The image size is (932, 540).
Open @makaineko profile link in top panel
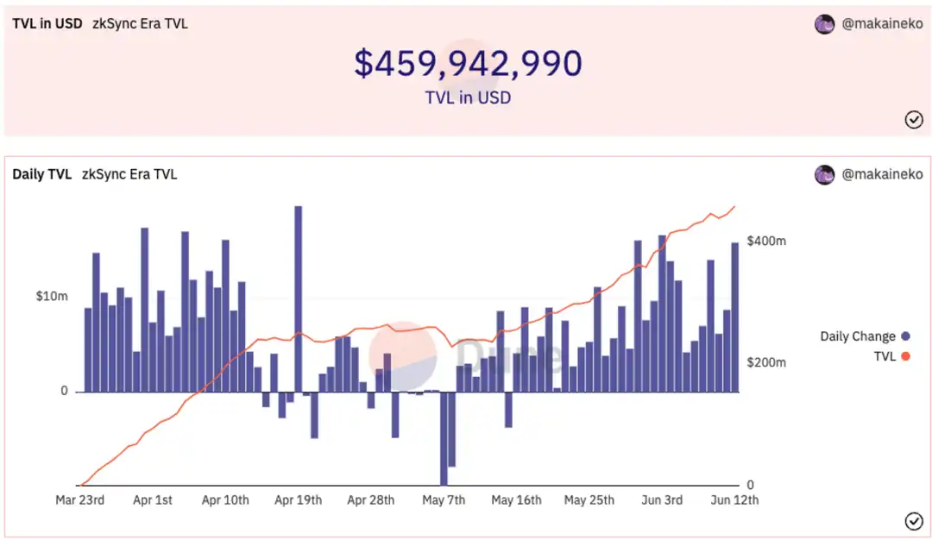pos(882,24)
